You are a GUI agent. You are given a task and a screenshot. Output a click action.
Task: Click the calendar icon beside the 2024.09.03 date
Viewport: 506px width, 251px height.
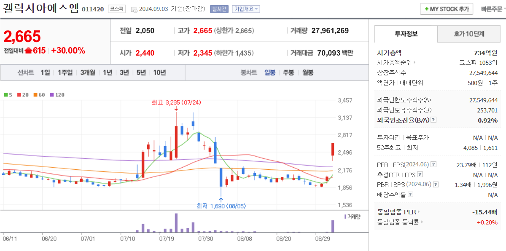tap(134, 9)
